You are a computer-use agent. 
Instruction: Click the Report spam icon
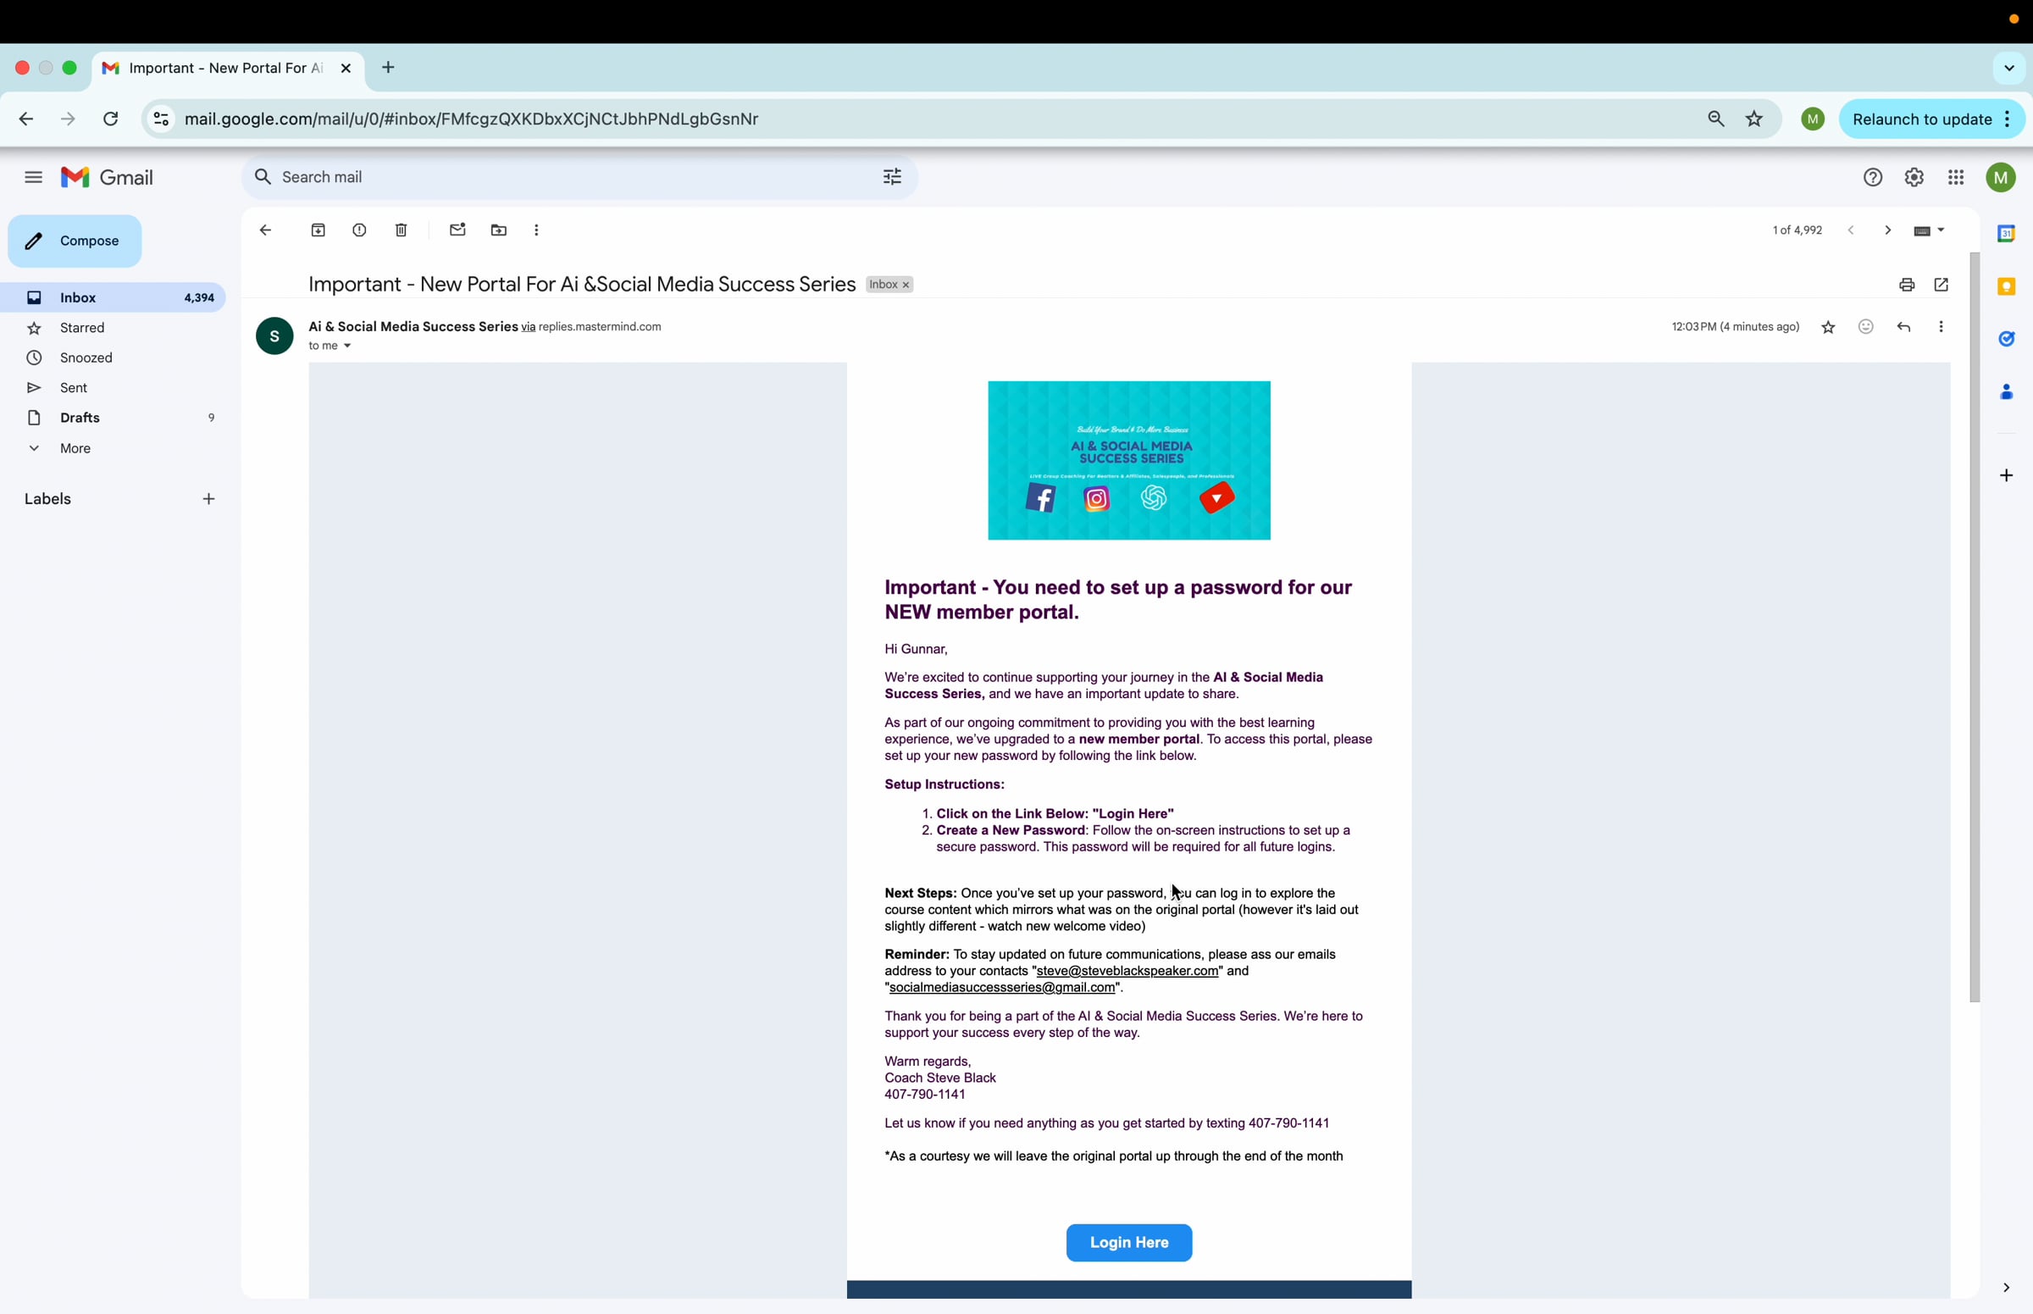coord(359,230)
